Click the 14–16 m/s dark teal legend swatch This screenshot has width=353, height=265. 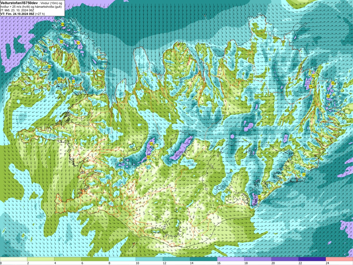[x=204, y=259]
